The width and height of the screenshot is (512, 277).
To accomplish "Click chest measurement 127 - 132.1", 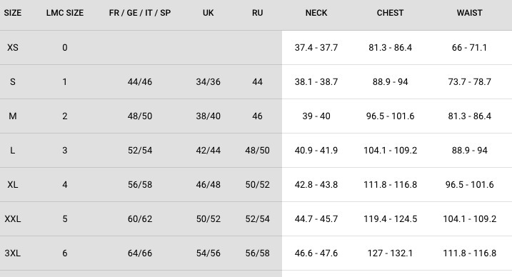I will click(390, 253).
